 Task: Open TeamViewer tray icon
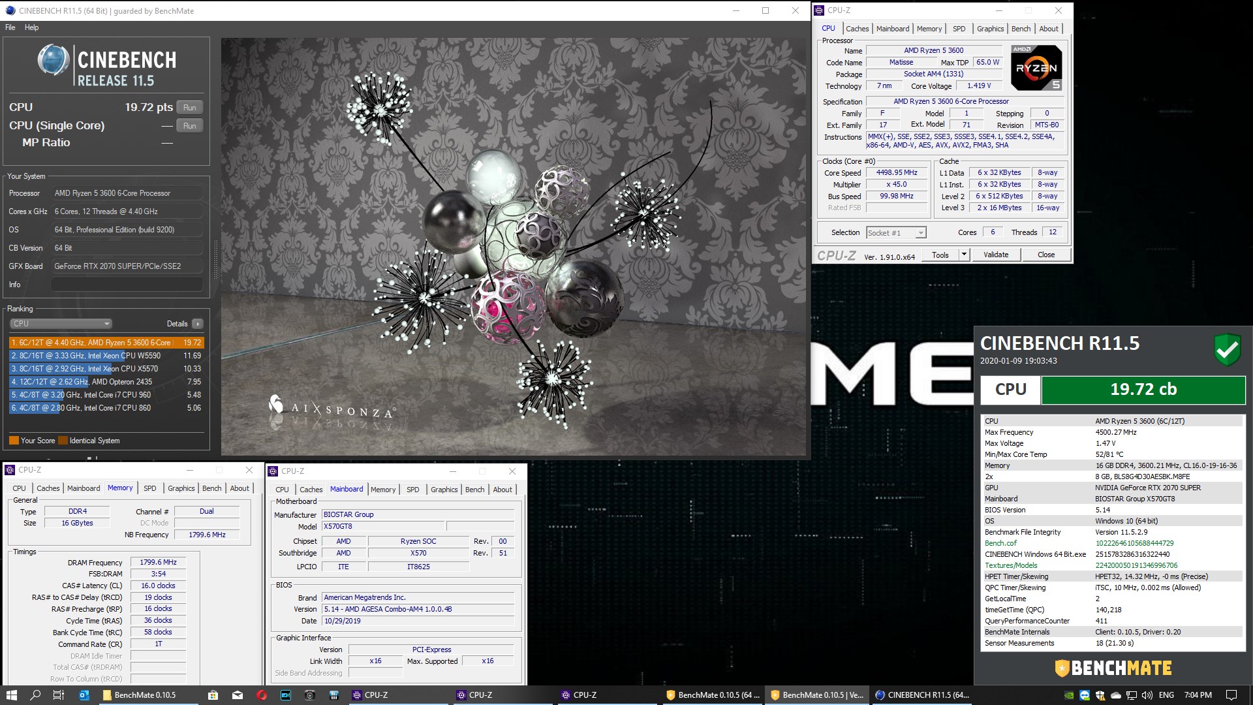click(1085, 695)
